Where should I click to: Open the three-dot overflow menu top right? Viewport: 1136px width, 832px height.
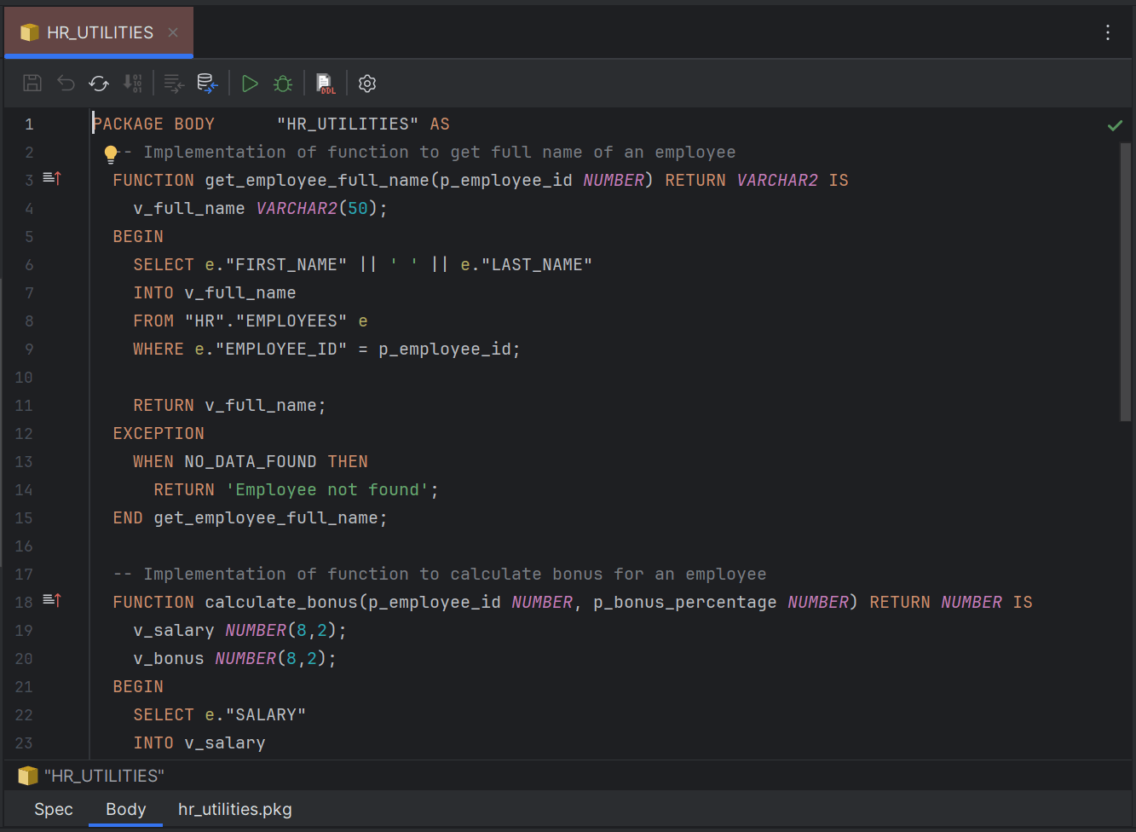1107,32
